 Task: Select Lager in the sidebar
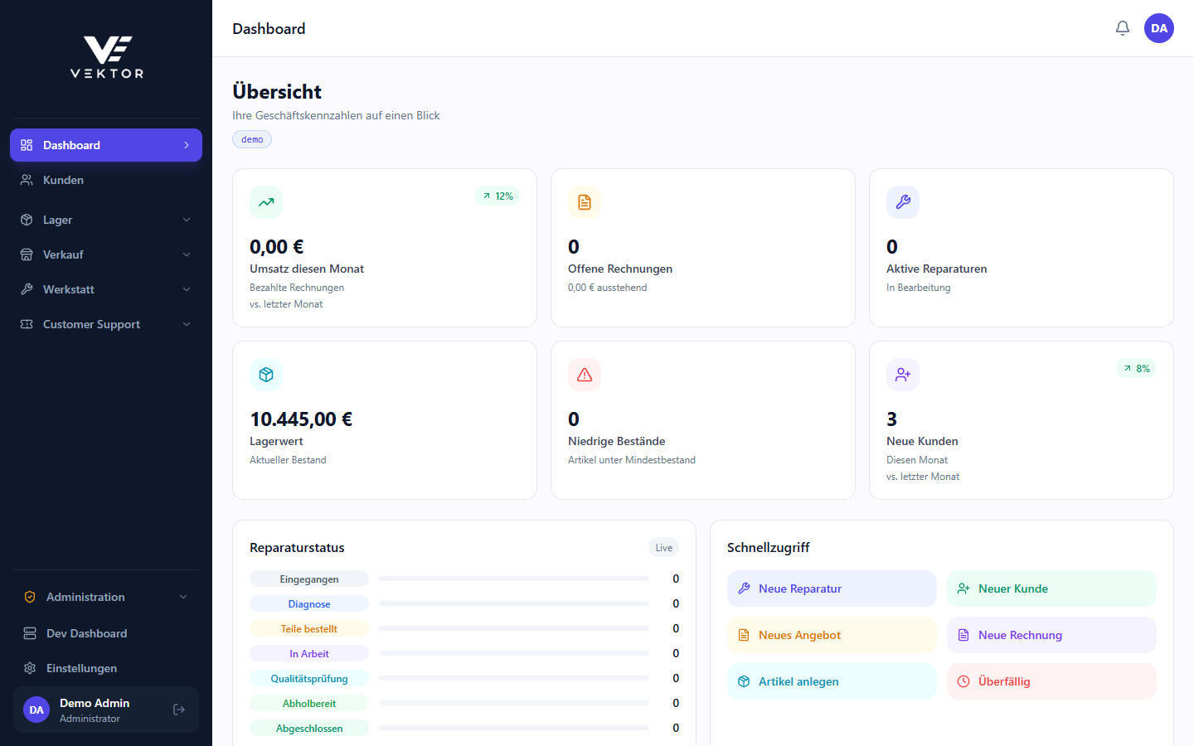coord(106,220)
